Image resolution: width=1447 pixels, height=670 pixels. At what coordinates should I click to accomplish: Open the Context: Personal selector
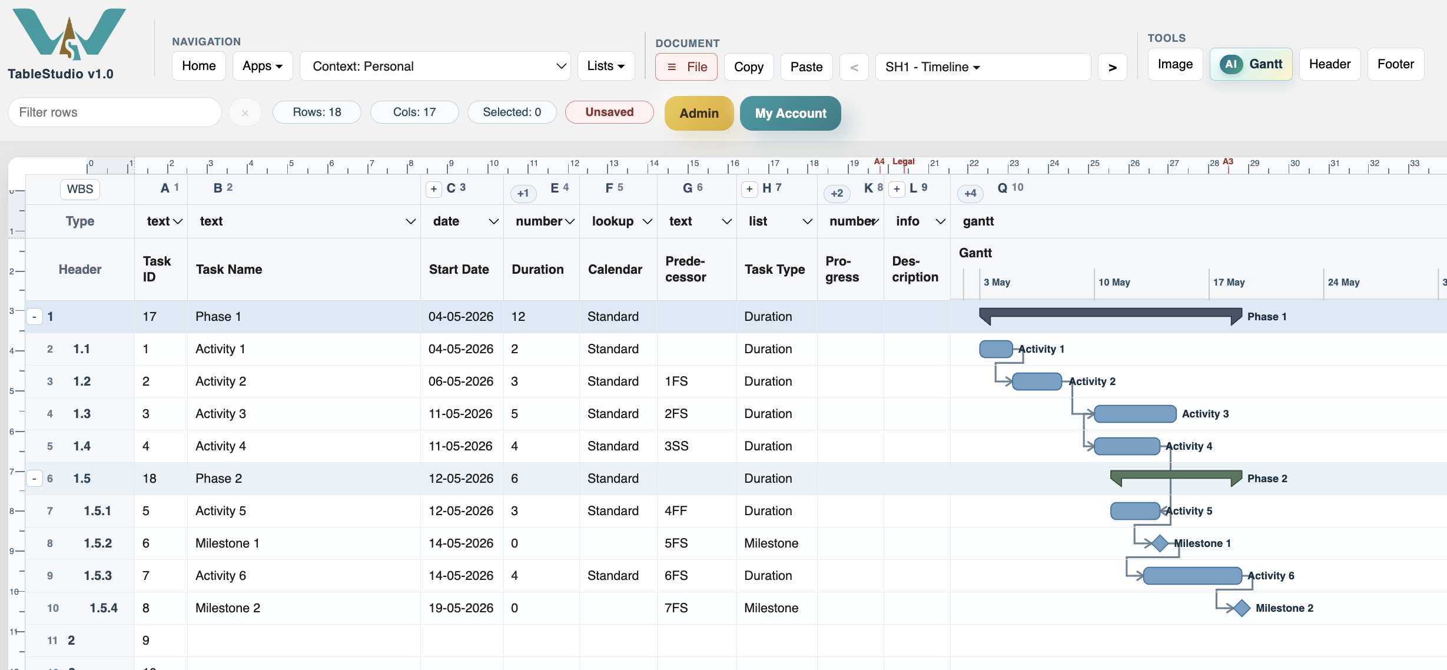pos(435,66)
